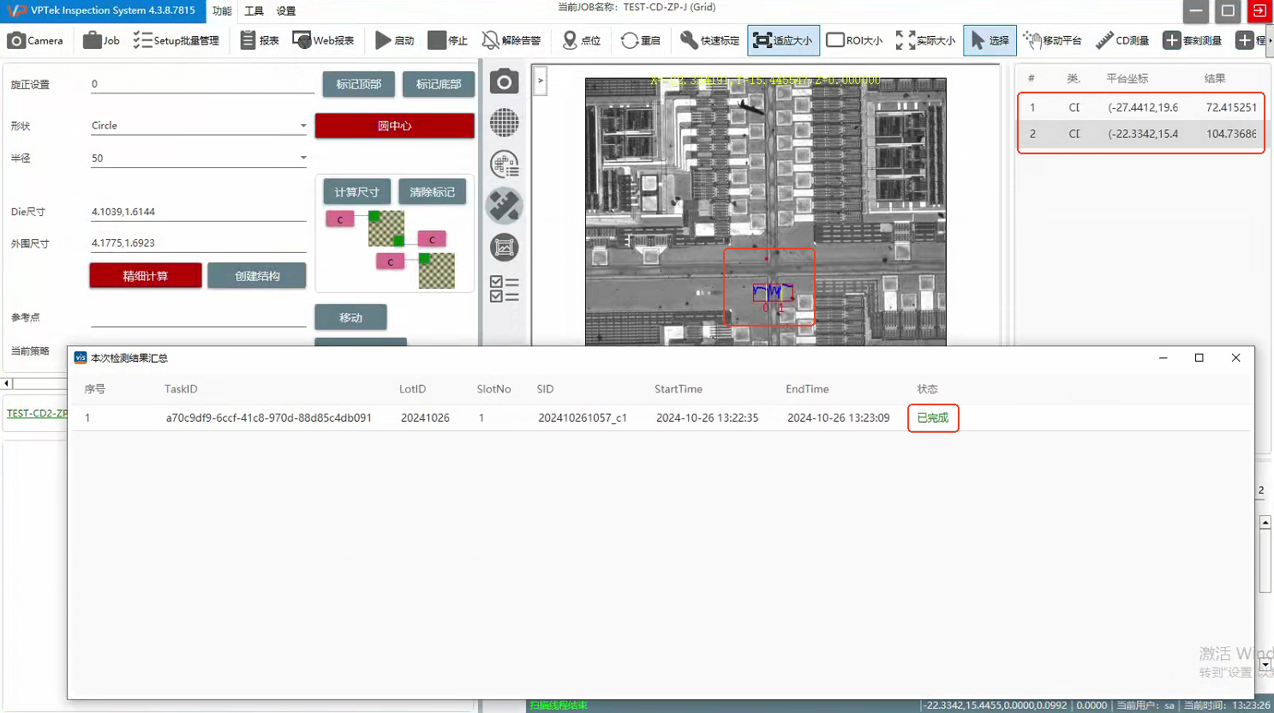The image size is (1274, 713).
Task: Select the CD测量 ruler tool
Action: 1121,40
